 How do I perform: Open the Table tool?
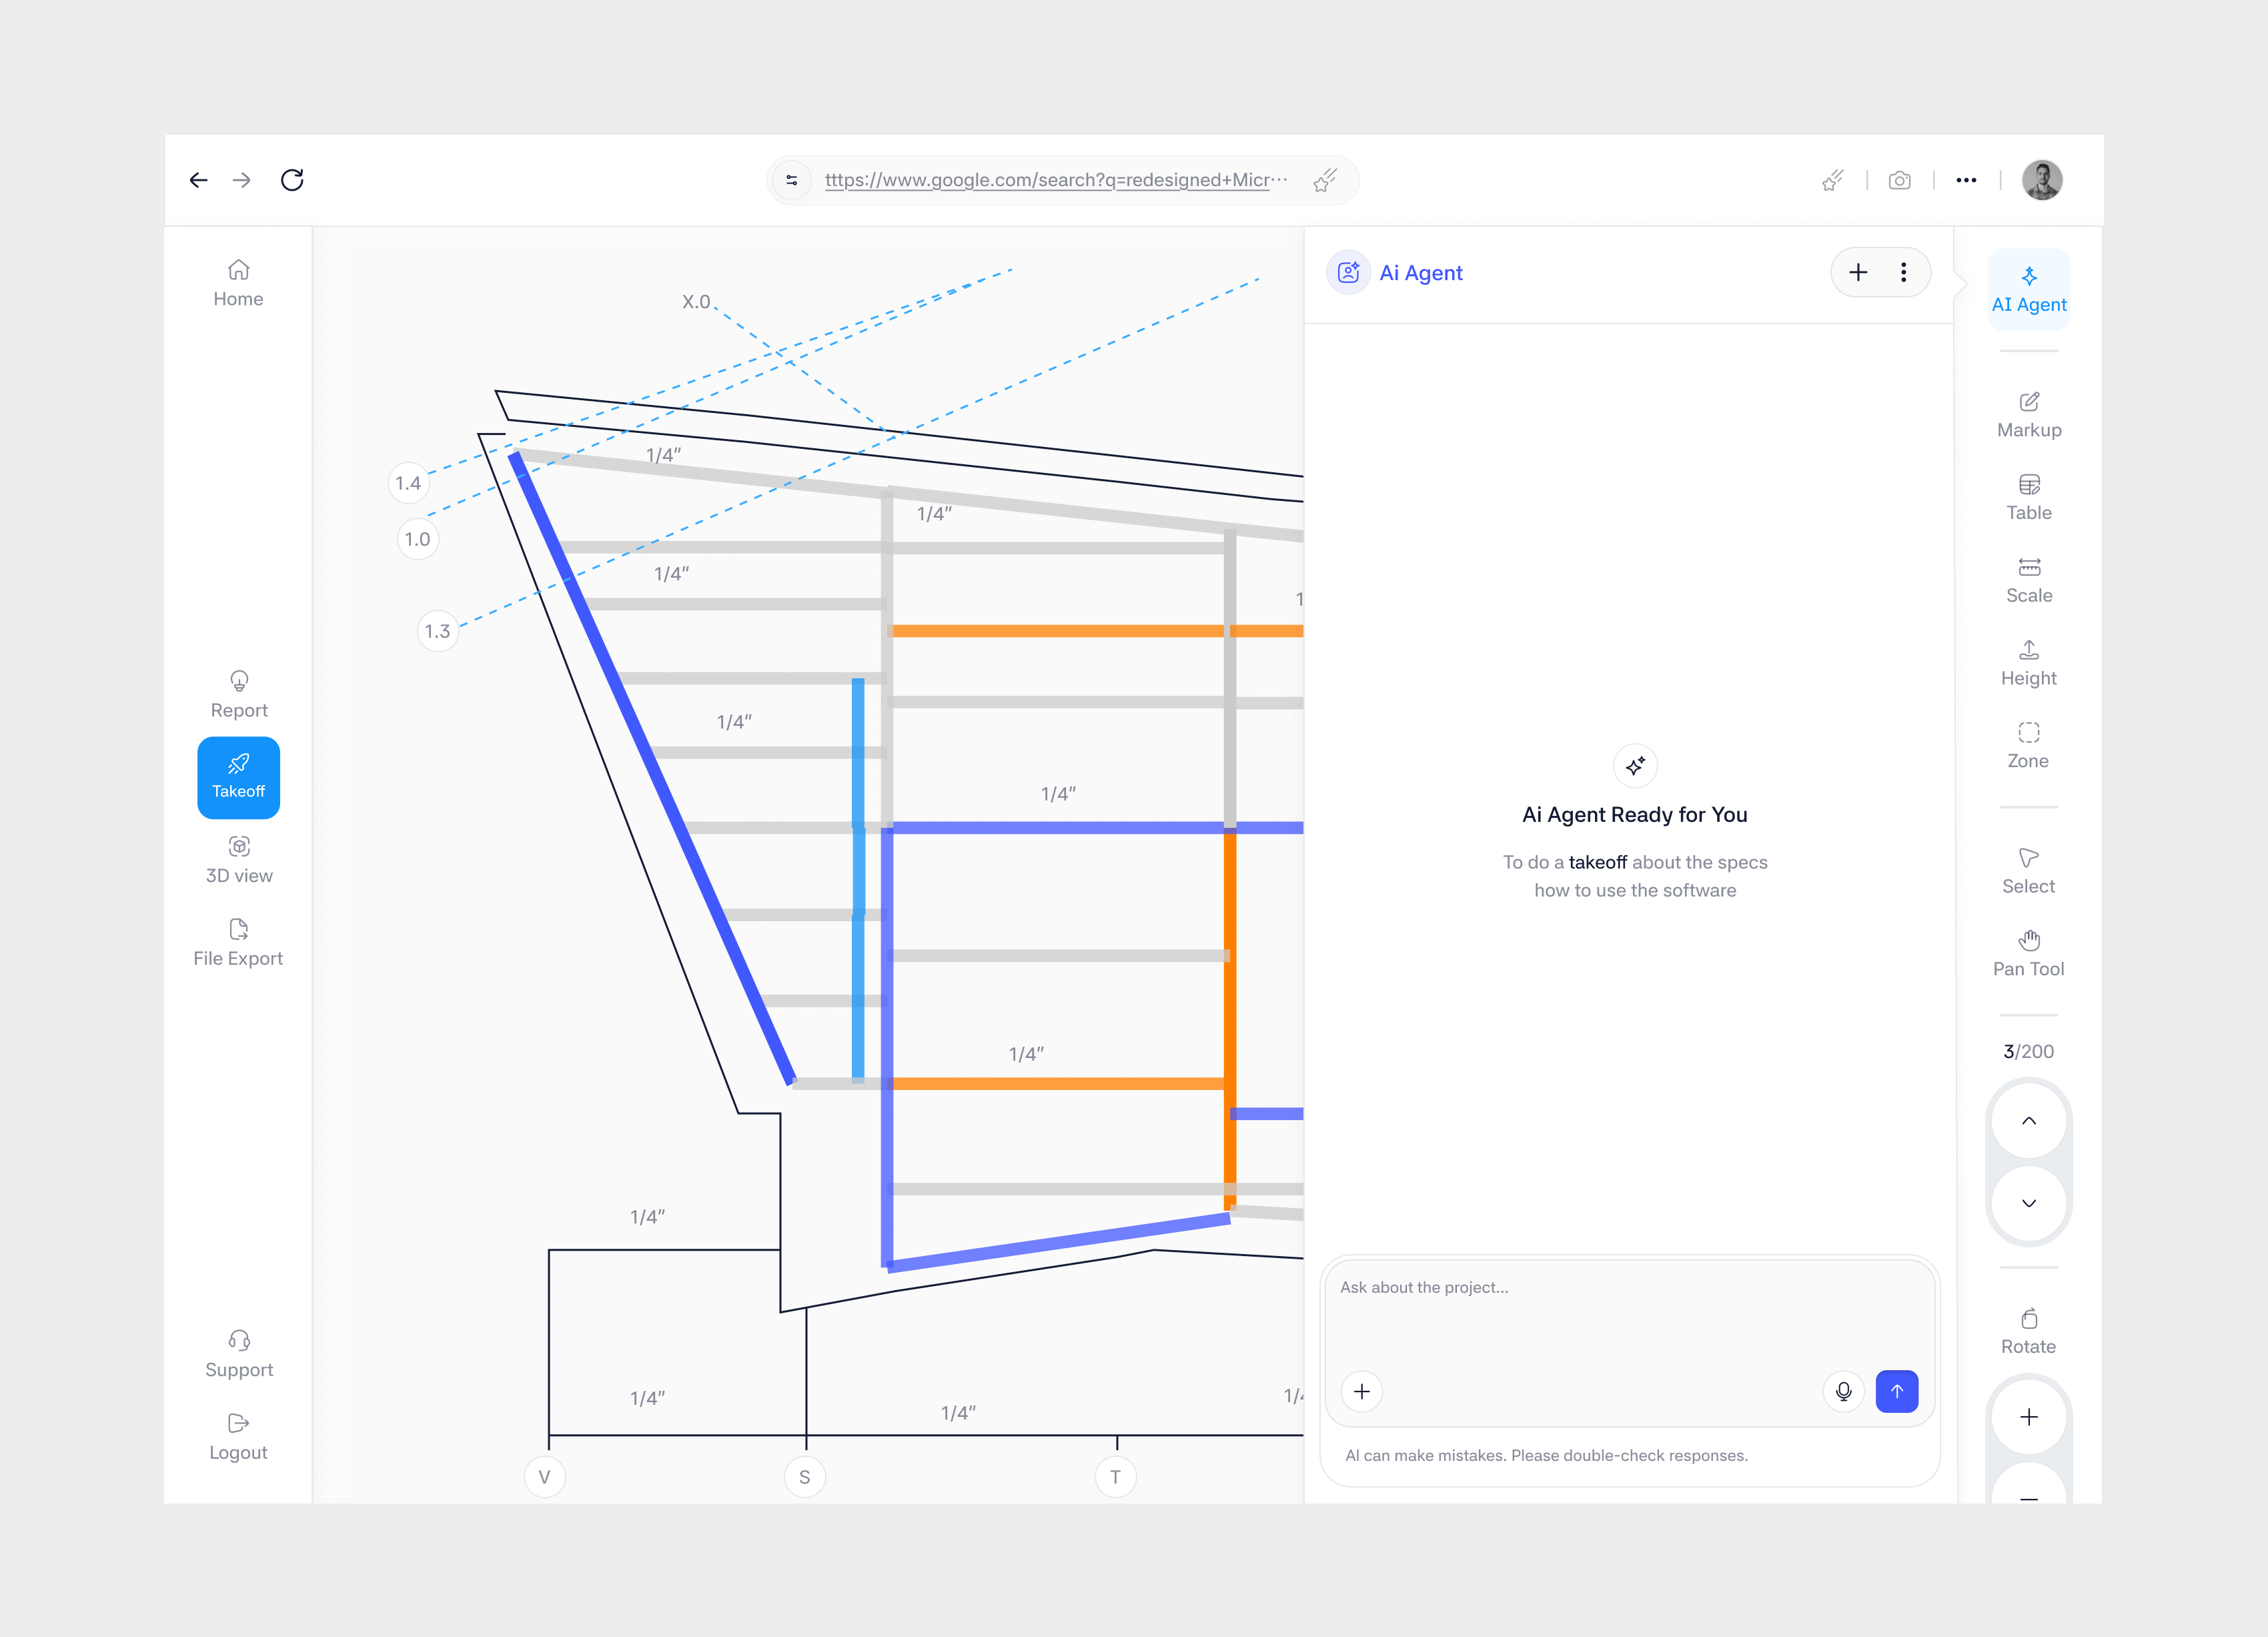point(2028,498)
